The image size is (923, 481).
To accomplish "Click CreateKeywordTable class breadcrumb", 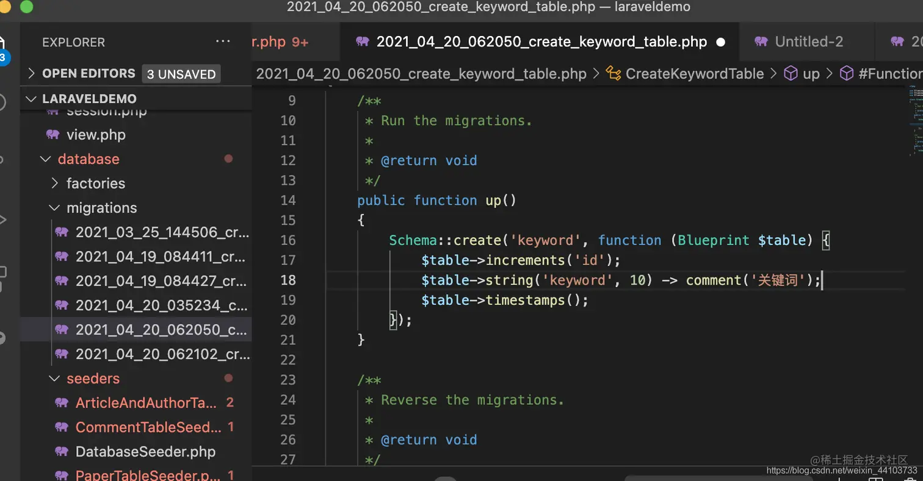I will [695, 74].
